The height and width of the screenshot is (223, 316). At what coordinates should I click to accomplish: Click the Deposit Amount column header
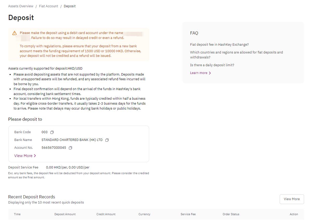[x=65, y=214]
